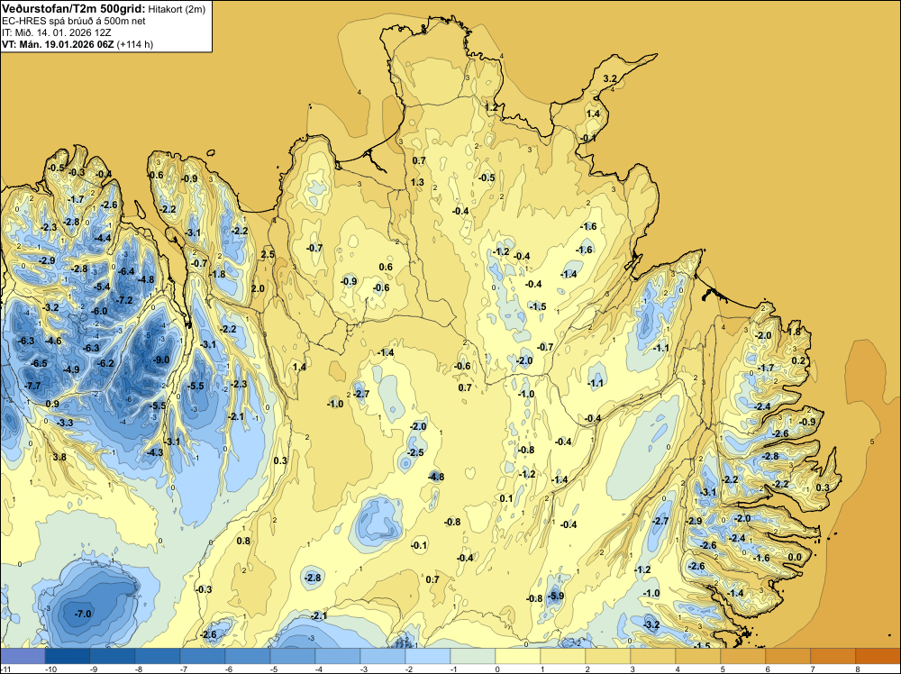901x674 pixels.
Task: Click legend swatch between 3 and 4
Action: click(x=652, y=656)
